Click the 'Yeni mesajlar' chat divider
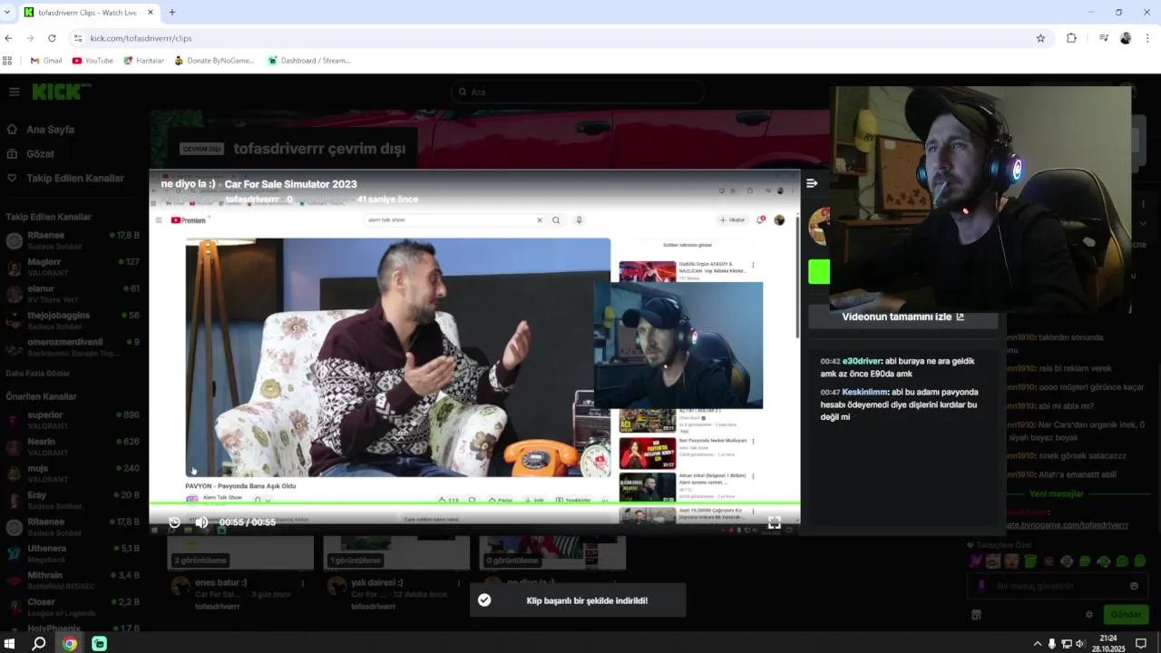The width and height of the screenshot is (1161, 653). click(1057, 494)
